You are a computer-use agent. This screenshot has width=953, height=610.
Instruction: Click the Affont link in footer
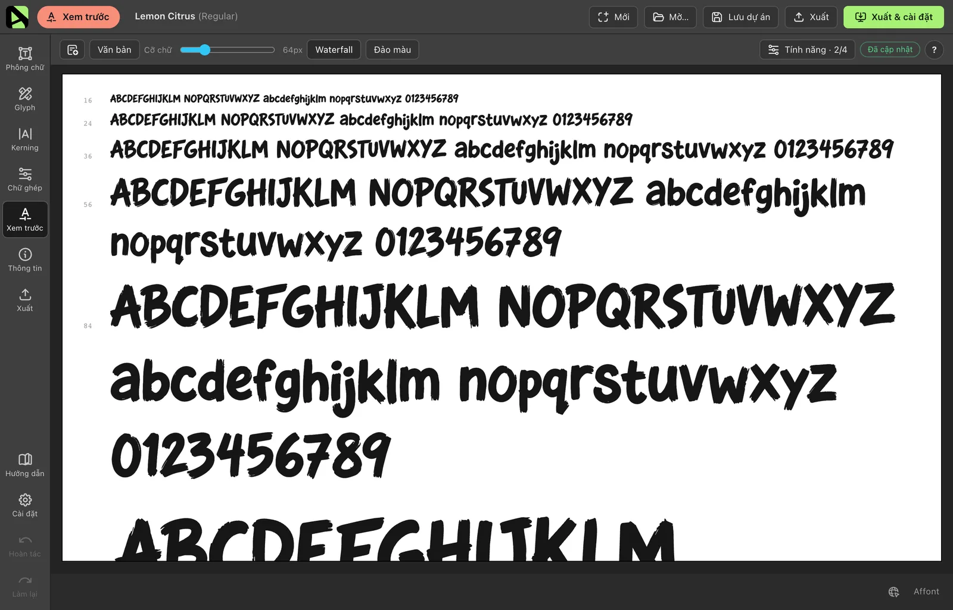click(x=926, y=592)
